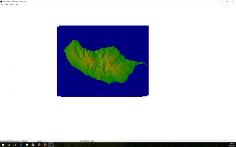The width and height of the screenshot is (236, 147).
Task: Open Cortana search circle on taskbar
Action: [9, 145]
